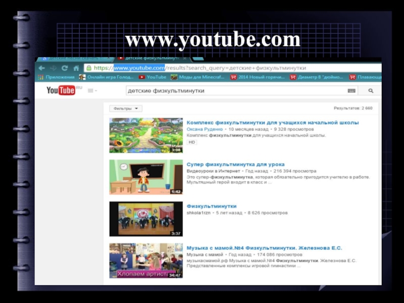Open video Музыка с мамой.№4 Физкультминутки
The width and height of the screenshot is (404, 303).
[264, 248]
